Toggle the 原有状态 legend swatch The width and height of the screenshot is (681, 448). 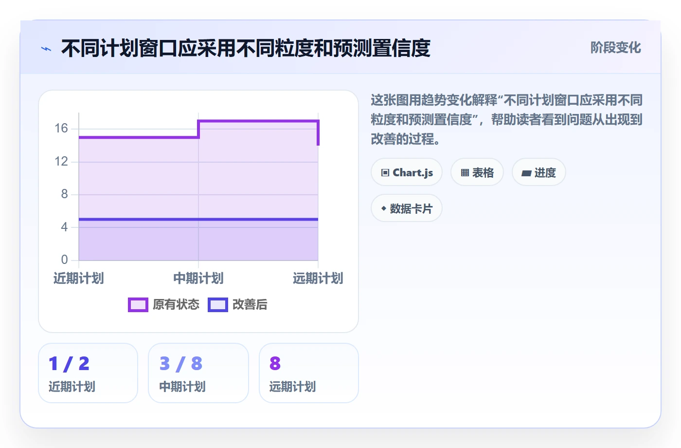point(138,305)
